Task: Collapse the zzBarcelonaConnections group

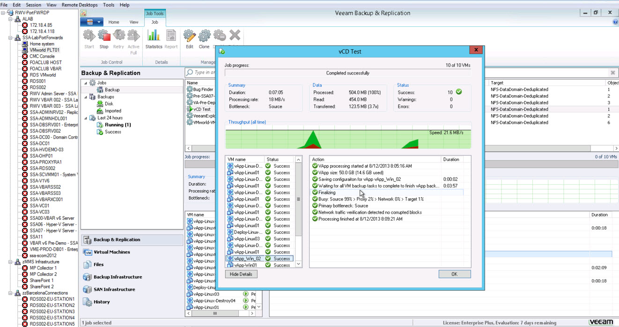Action: pyautogui.click(x=10, y=293)
